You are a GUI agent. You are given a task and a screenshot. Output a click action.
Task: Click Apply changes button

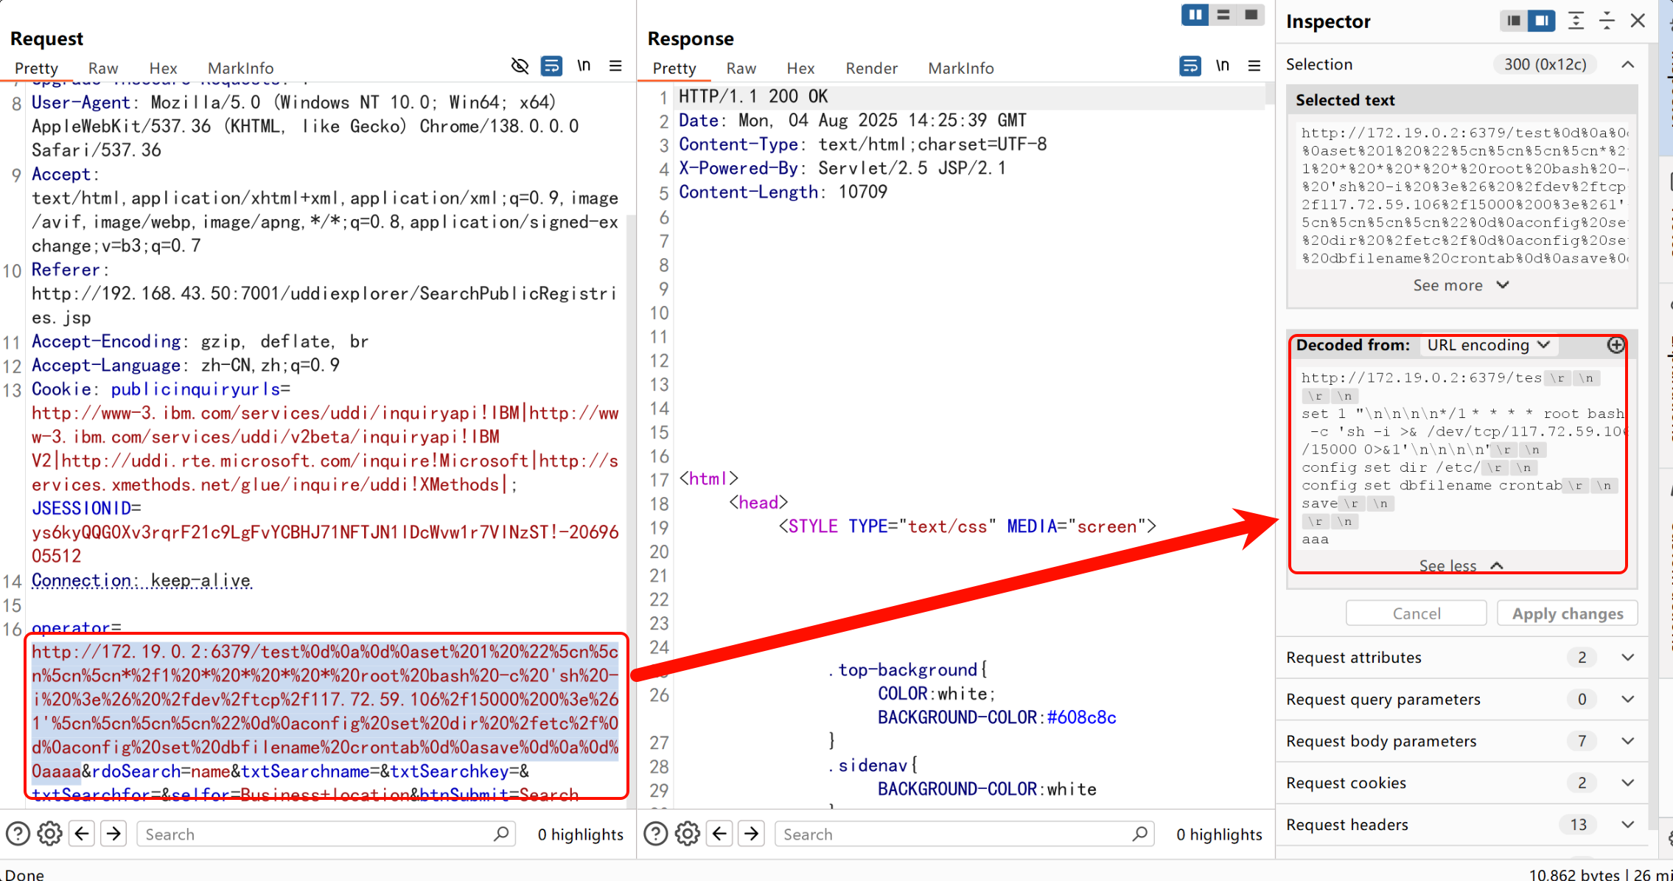pyautogui.click(x=1567, y=613)
